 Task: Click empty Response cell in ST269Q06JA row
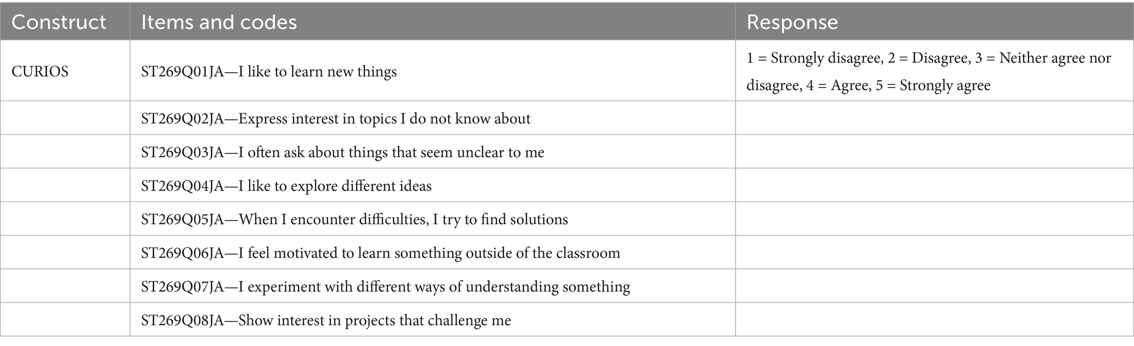click(934, 252)
